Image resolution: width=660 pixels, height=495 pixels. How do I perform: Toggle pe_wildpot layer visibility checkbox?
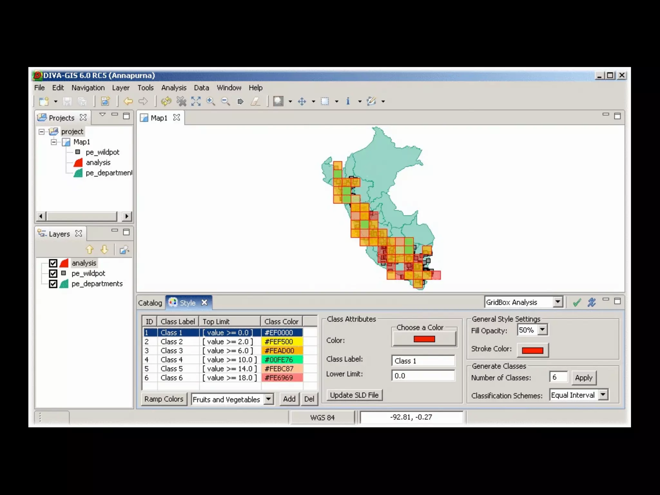tap(53, 273)
